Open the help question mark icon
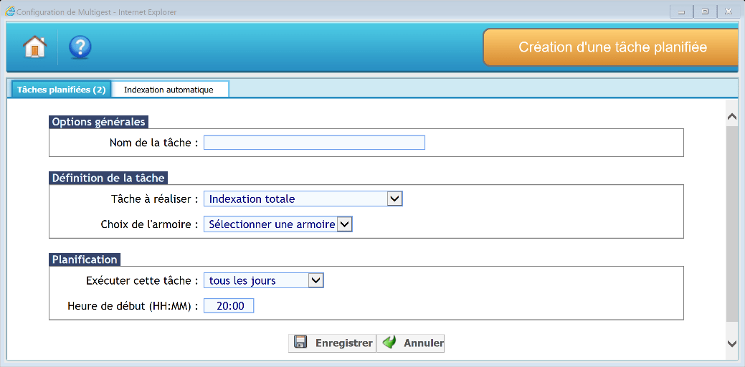Image resolution: width=745 pixels, height=367 pixels. pos(80,47)
